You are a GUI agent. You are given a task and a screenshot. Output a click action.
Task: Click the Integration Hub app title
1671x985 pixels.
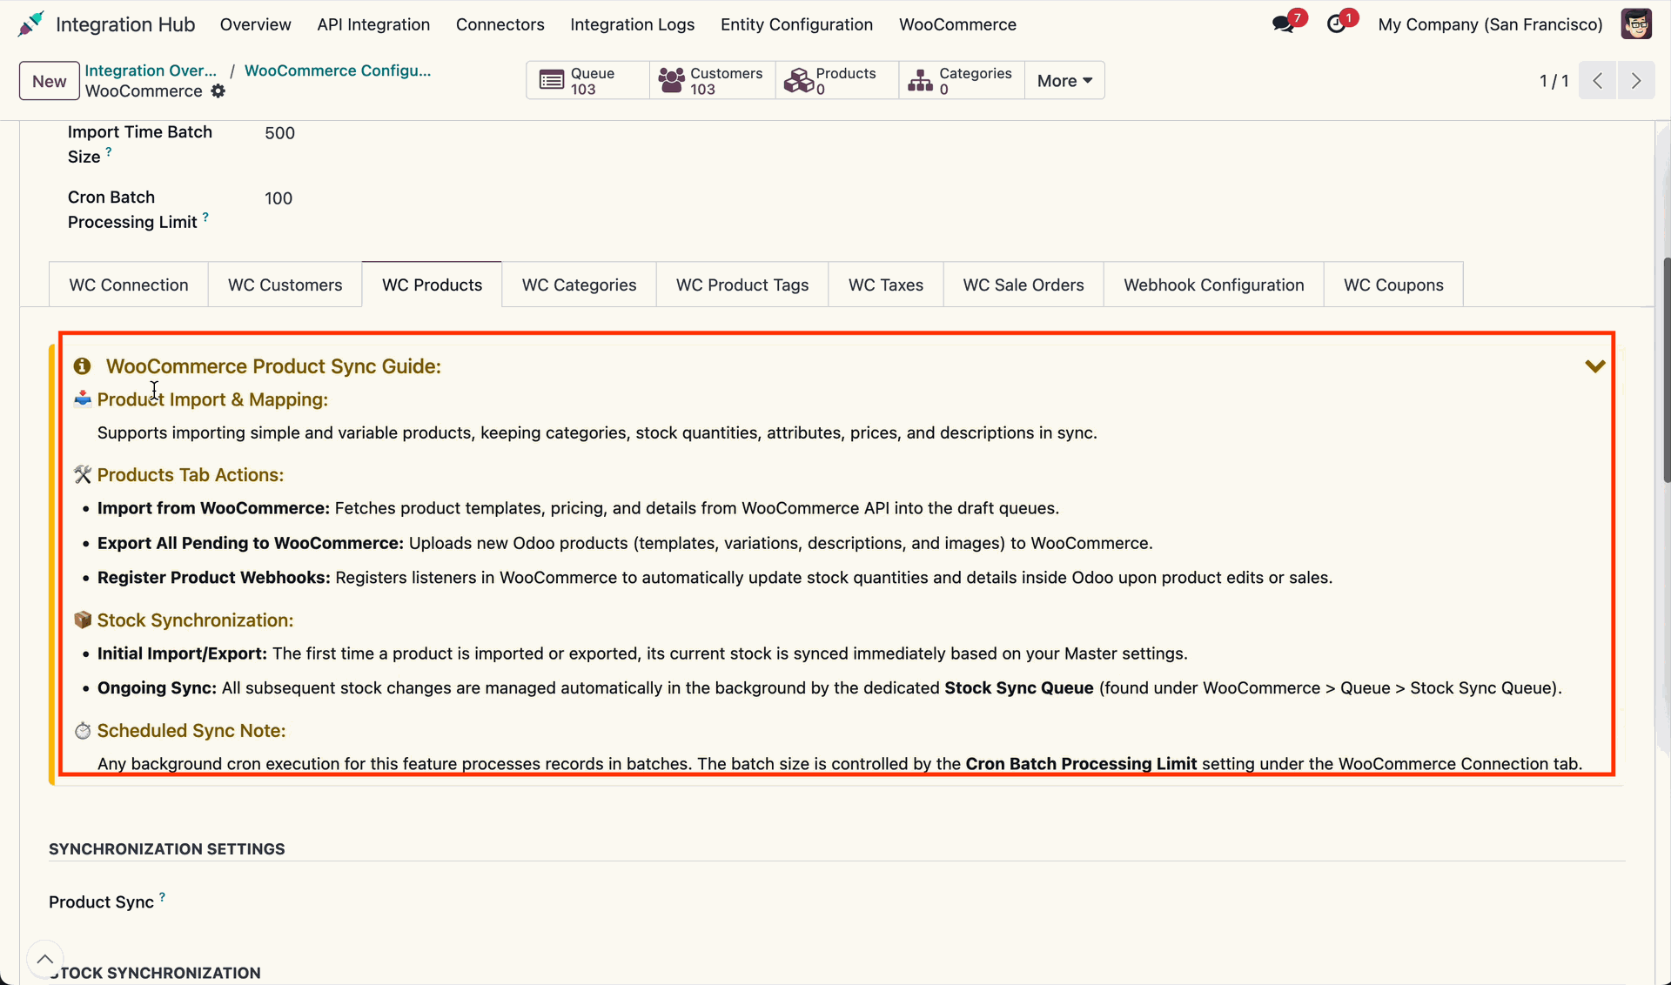coord(125,24)
